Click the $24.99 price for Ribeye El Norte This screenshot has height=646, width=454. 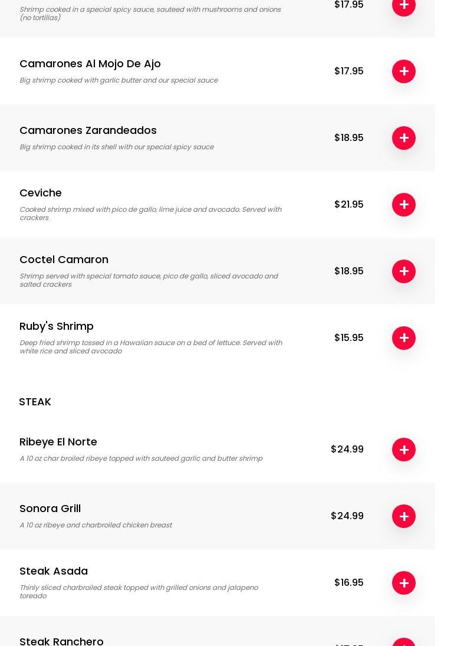(347, 450)
